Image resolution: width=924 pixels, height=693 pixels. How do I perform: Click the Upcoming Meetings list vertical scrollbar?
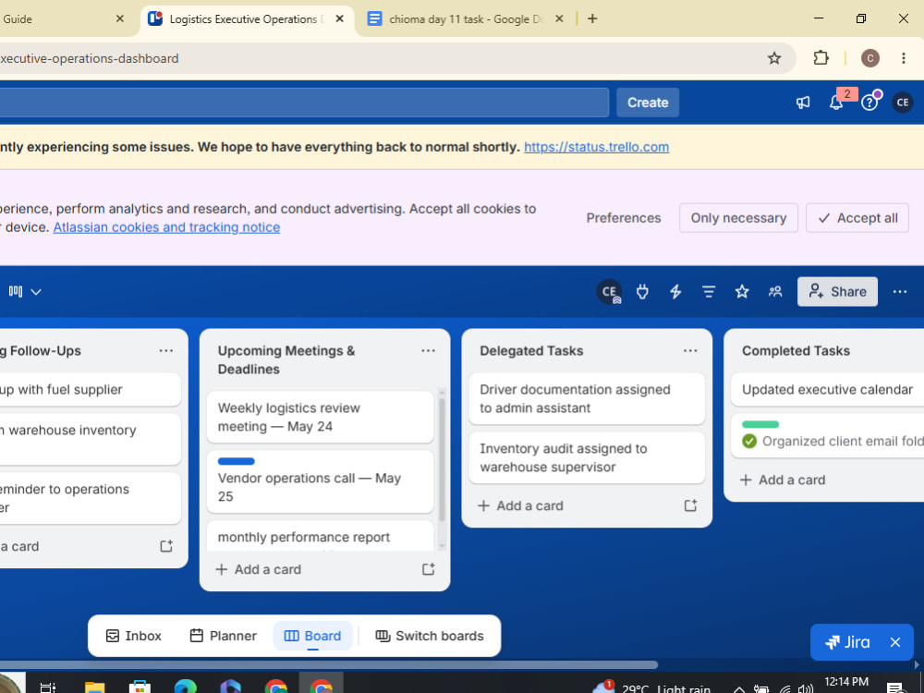pyautogui.click(x=442, y=459)
